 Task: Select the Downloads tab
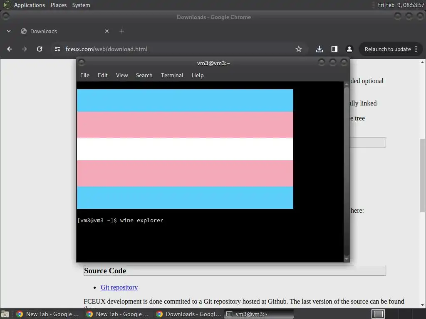[x=65, y=31]
